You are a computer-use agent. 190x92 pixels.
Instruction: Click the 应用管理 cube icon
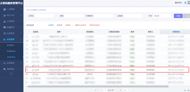click(5, 39)
